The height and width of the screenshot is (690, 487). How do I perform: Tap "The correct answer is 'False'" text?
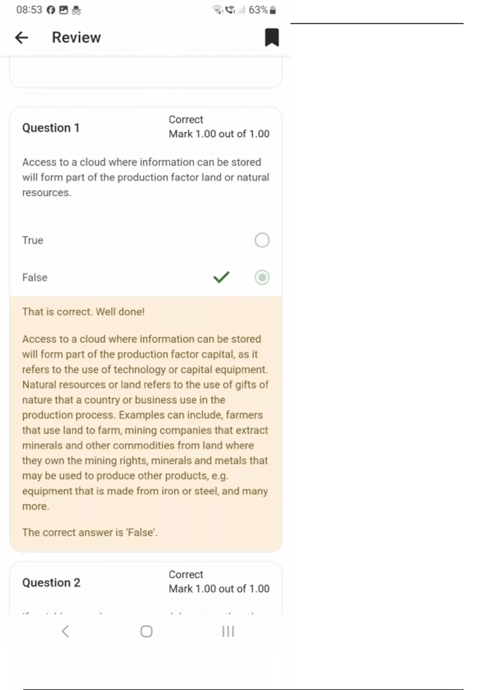90,533
